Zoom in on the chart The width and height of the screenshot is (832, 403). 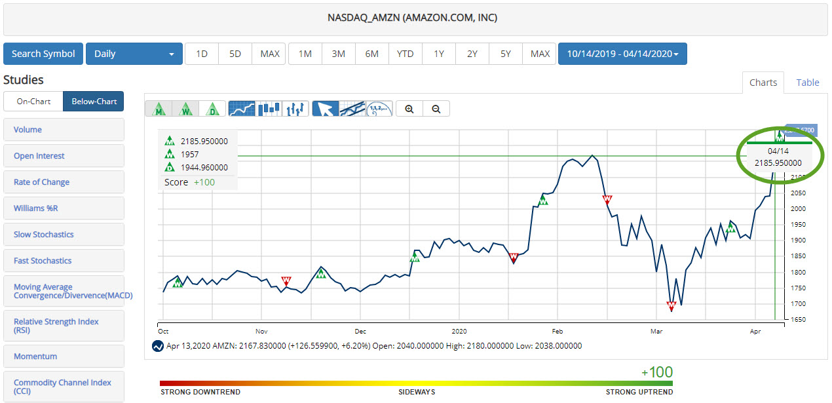pos(409,109)
